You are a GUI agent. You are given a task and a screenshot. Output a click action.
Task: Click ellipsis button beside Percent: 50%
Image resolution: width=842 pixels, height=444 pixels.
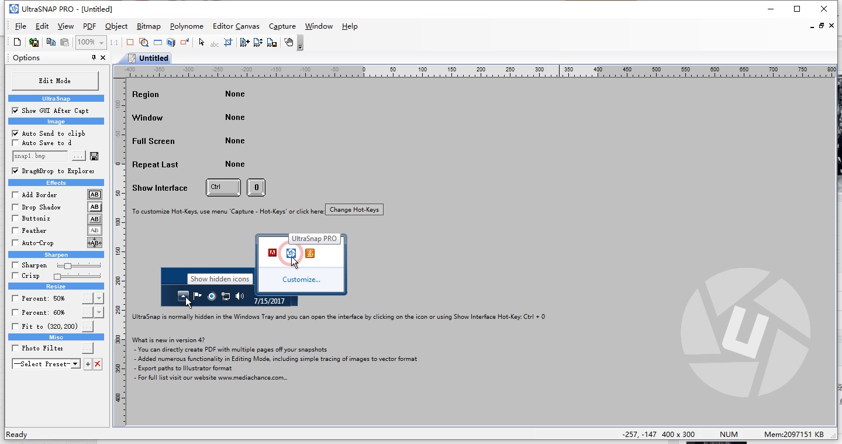[x=87, y=298]
